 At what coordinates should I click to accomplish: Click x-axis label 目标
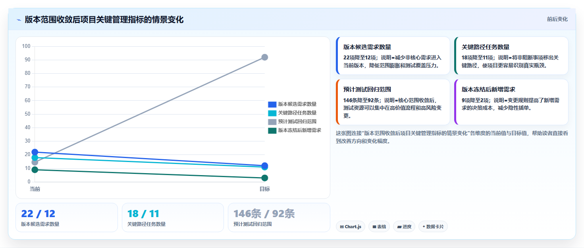click(265, 189)
